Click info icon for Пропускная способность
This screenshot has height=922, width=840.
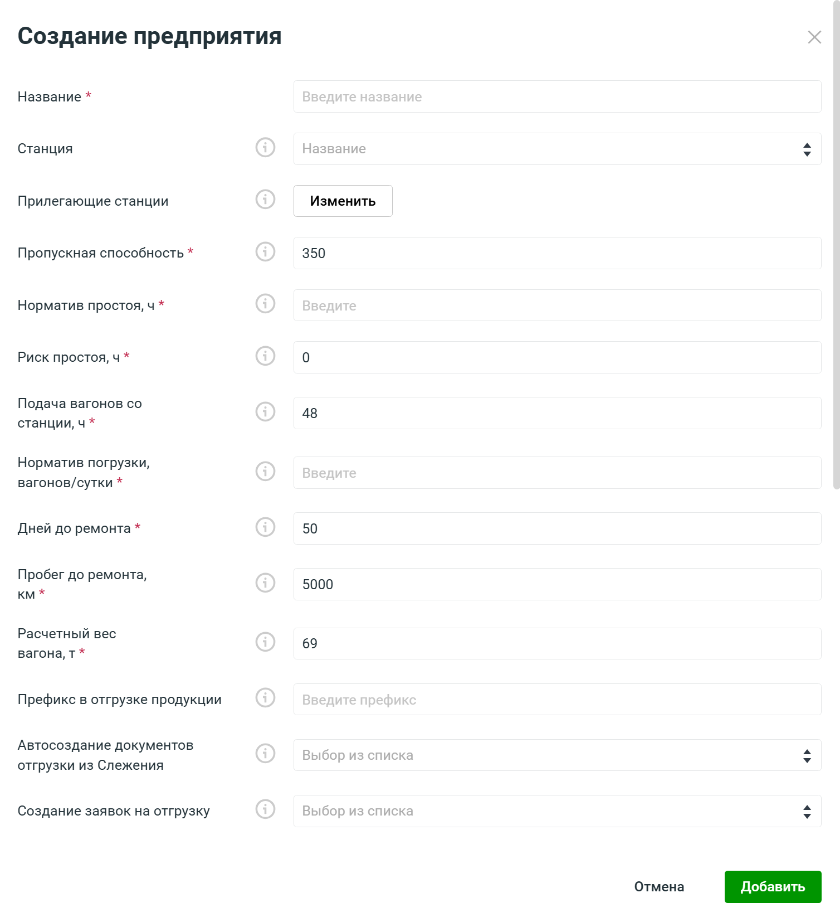click(x=265, y=252)
